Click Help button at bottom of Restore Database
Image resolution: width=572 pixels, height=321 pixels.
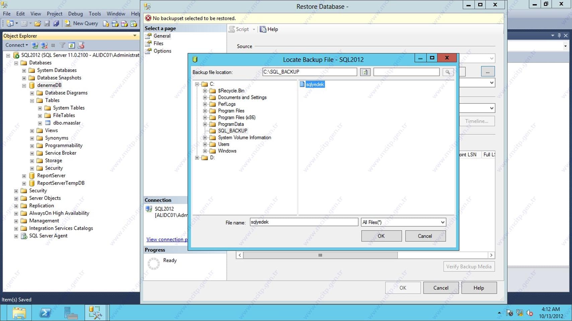(x=479, y=288)
